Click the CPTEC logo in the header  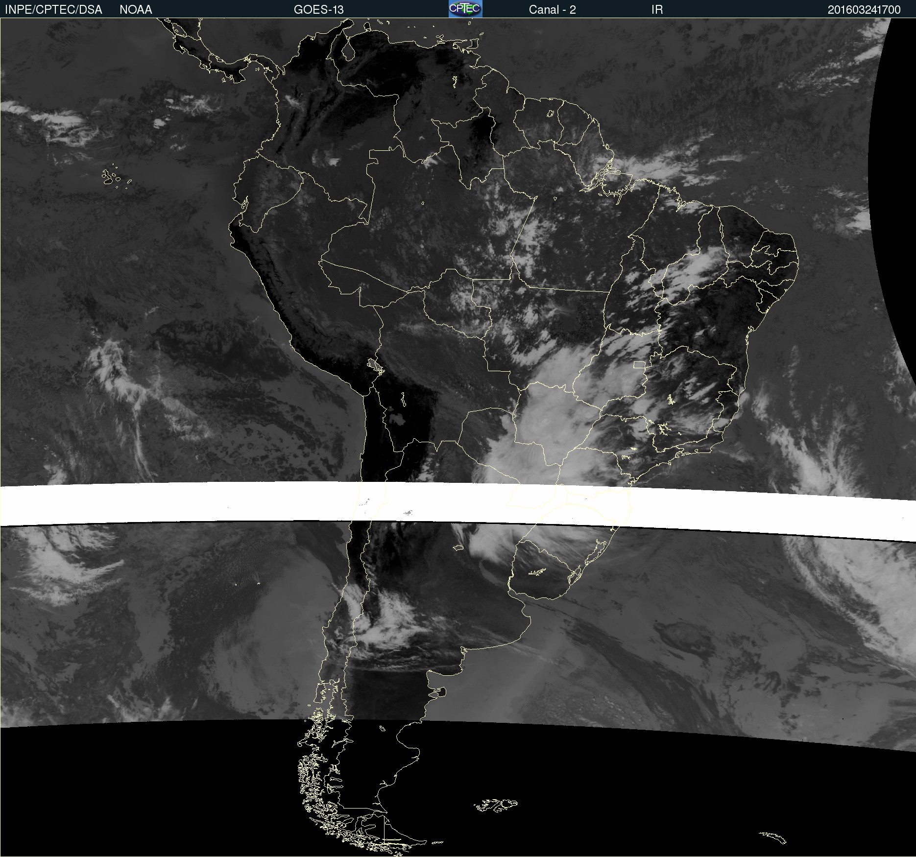tap(465, 9)
